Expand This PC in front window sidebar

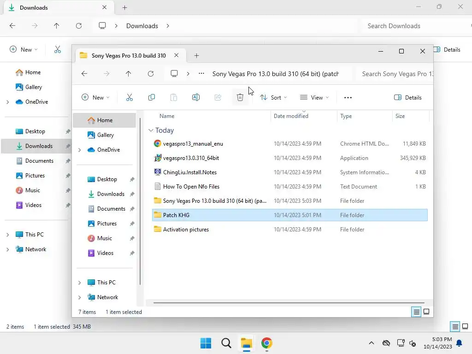[x=79, y=283]
